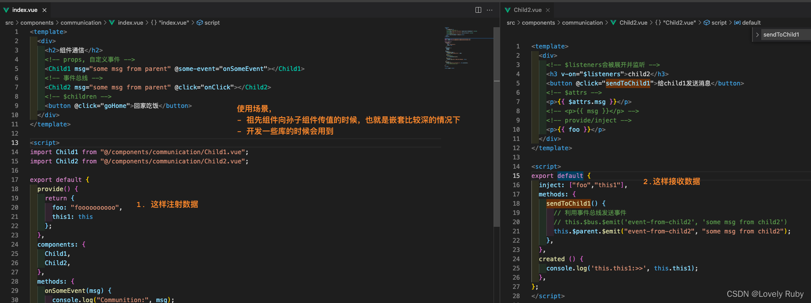
Task: Click the "components: {" line in index.vue
Action: (62, 244)
